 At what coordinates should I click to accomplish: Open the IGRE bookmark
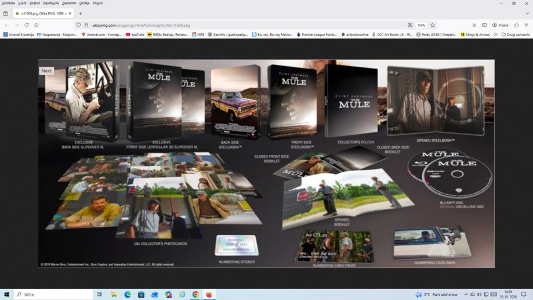coord(198,35)
